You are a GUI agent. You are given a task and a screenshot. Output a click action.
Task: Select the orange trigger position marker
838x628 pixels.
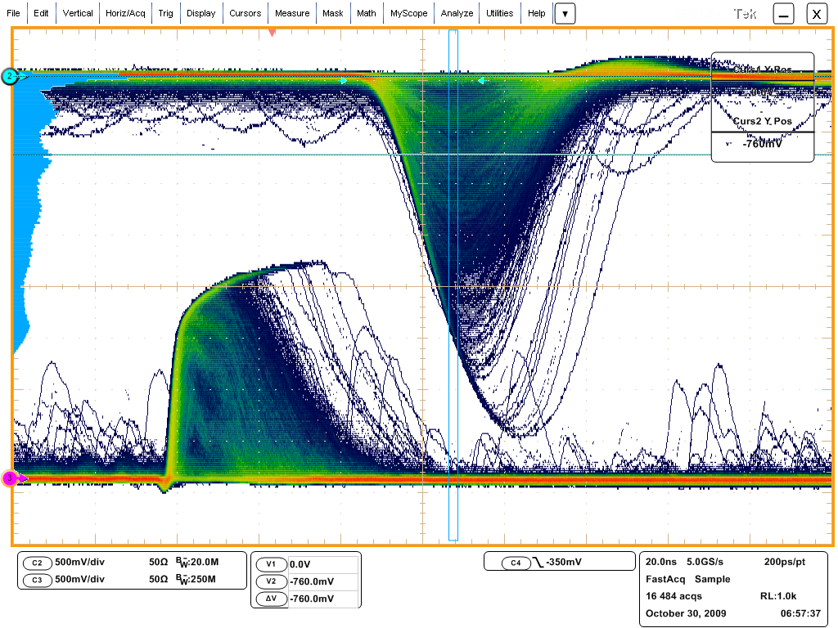pyautogui.click(x=273, y=33)
